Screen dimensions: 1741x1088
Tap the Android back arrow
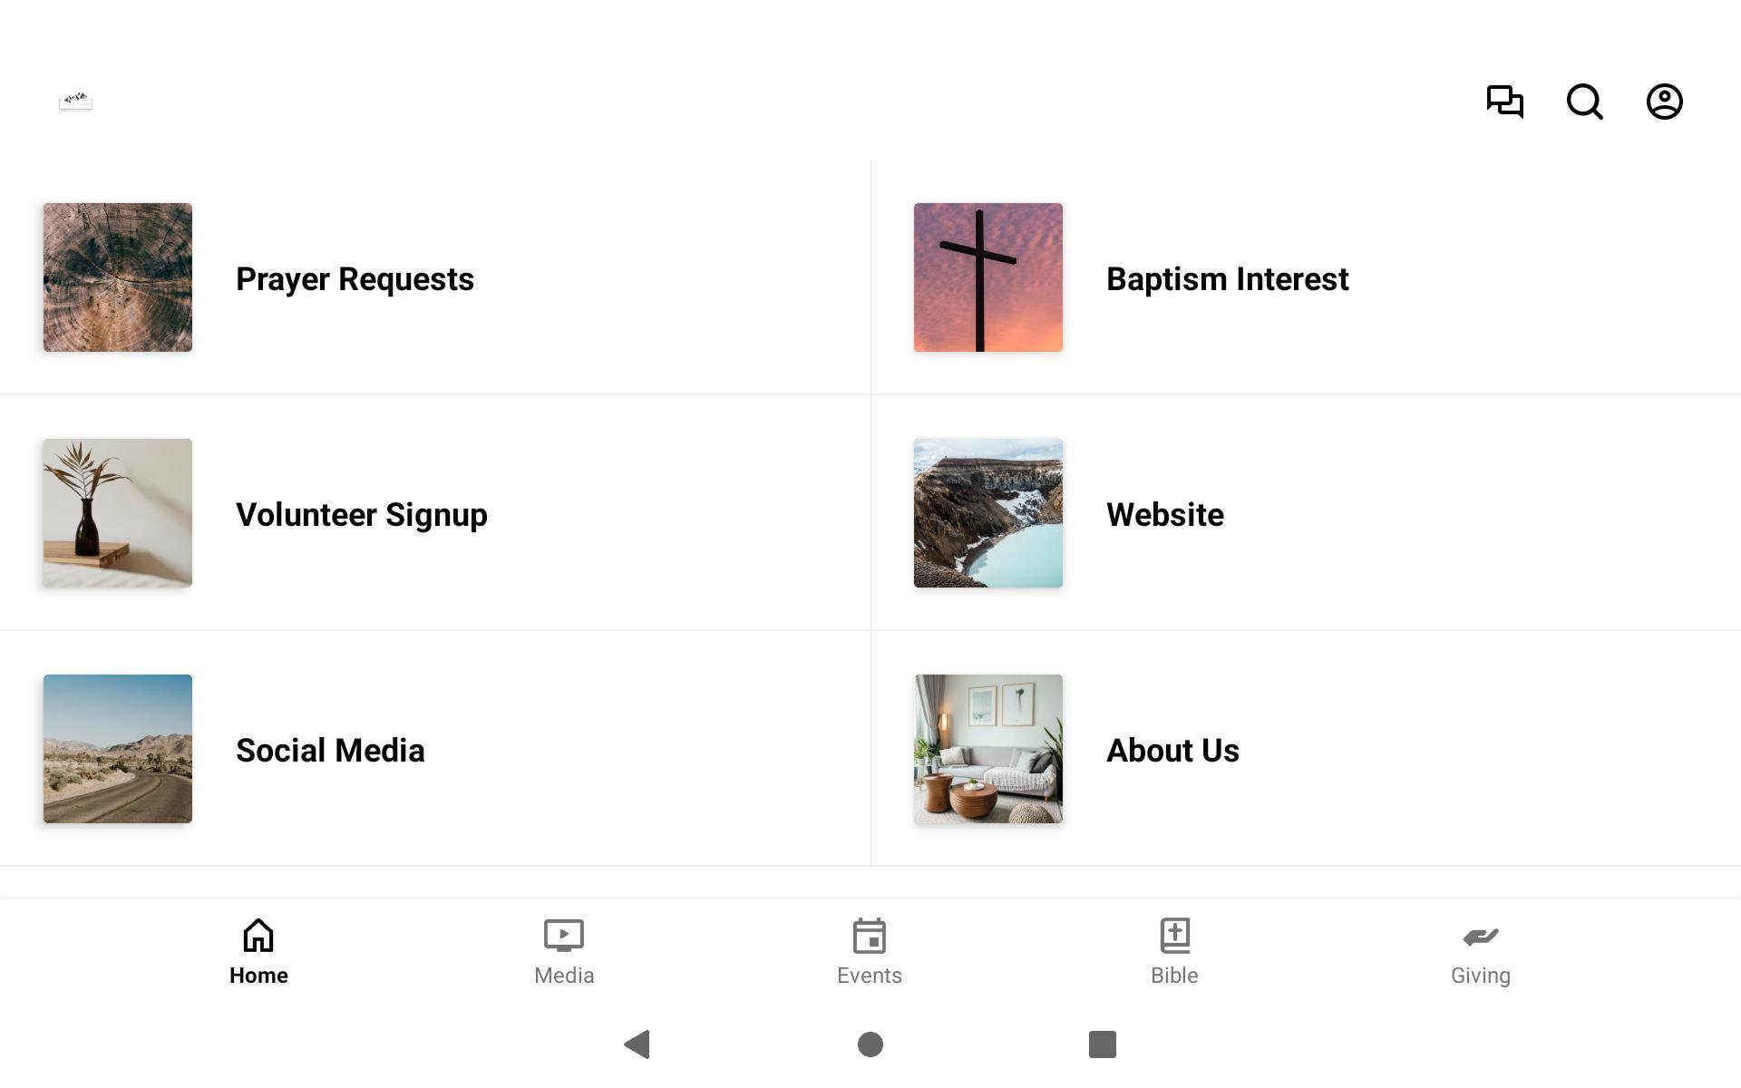[x=637, y=1044]
